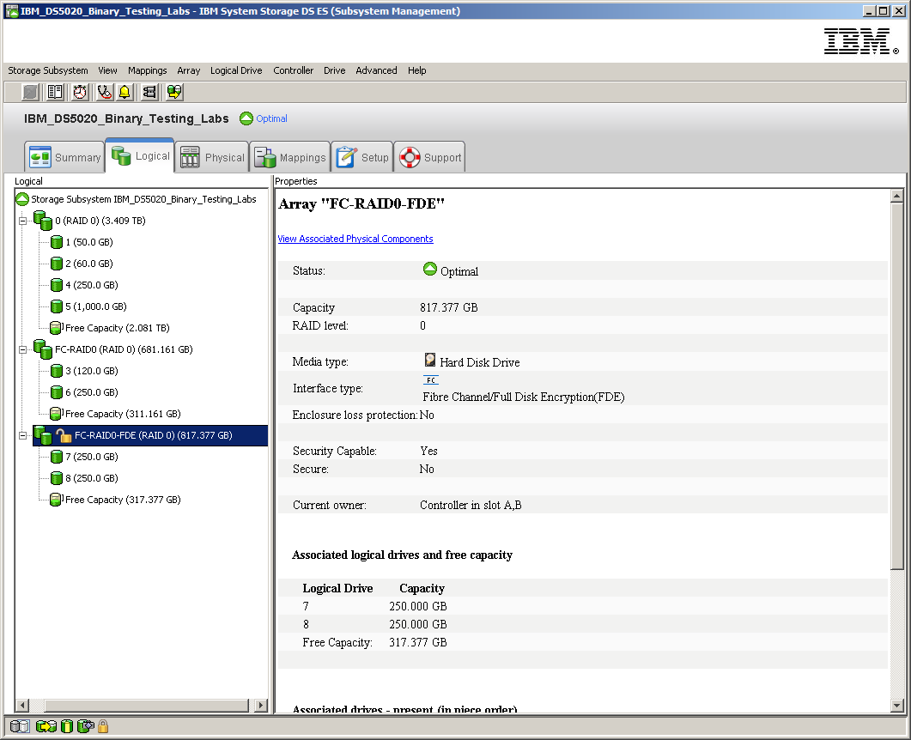The height and width of the screenshot is (740, 911).
Task: Open the Drive menu
Action: [334, 70]
